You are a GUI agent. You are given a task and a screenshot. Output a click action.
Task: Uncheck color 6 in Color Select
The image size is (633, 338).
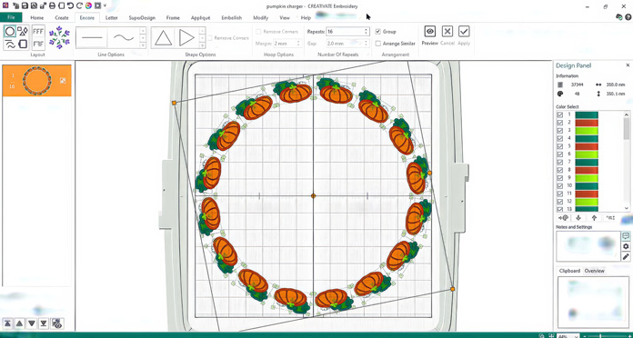point(560,154)
